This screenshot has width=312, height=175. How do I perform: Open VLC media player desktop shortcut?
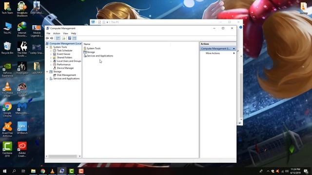pyautogui.click(x=7, y=89)
